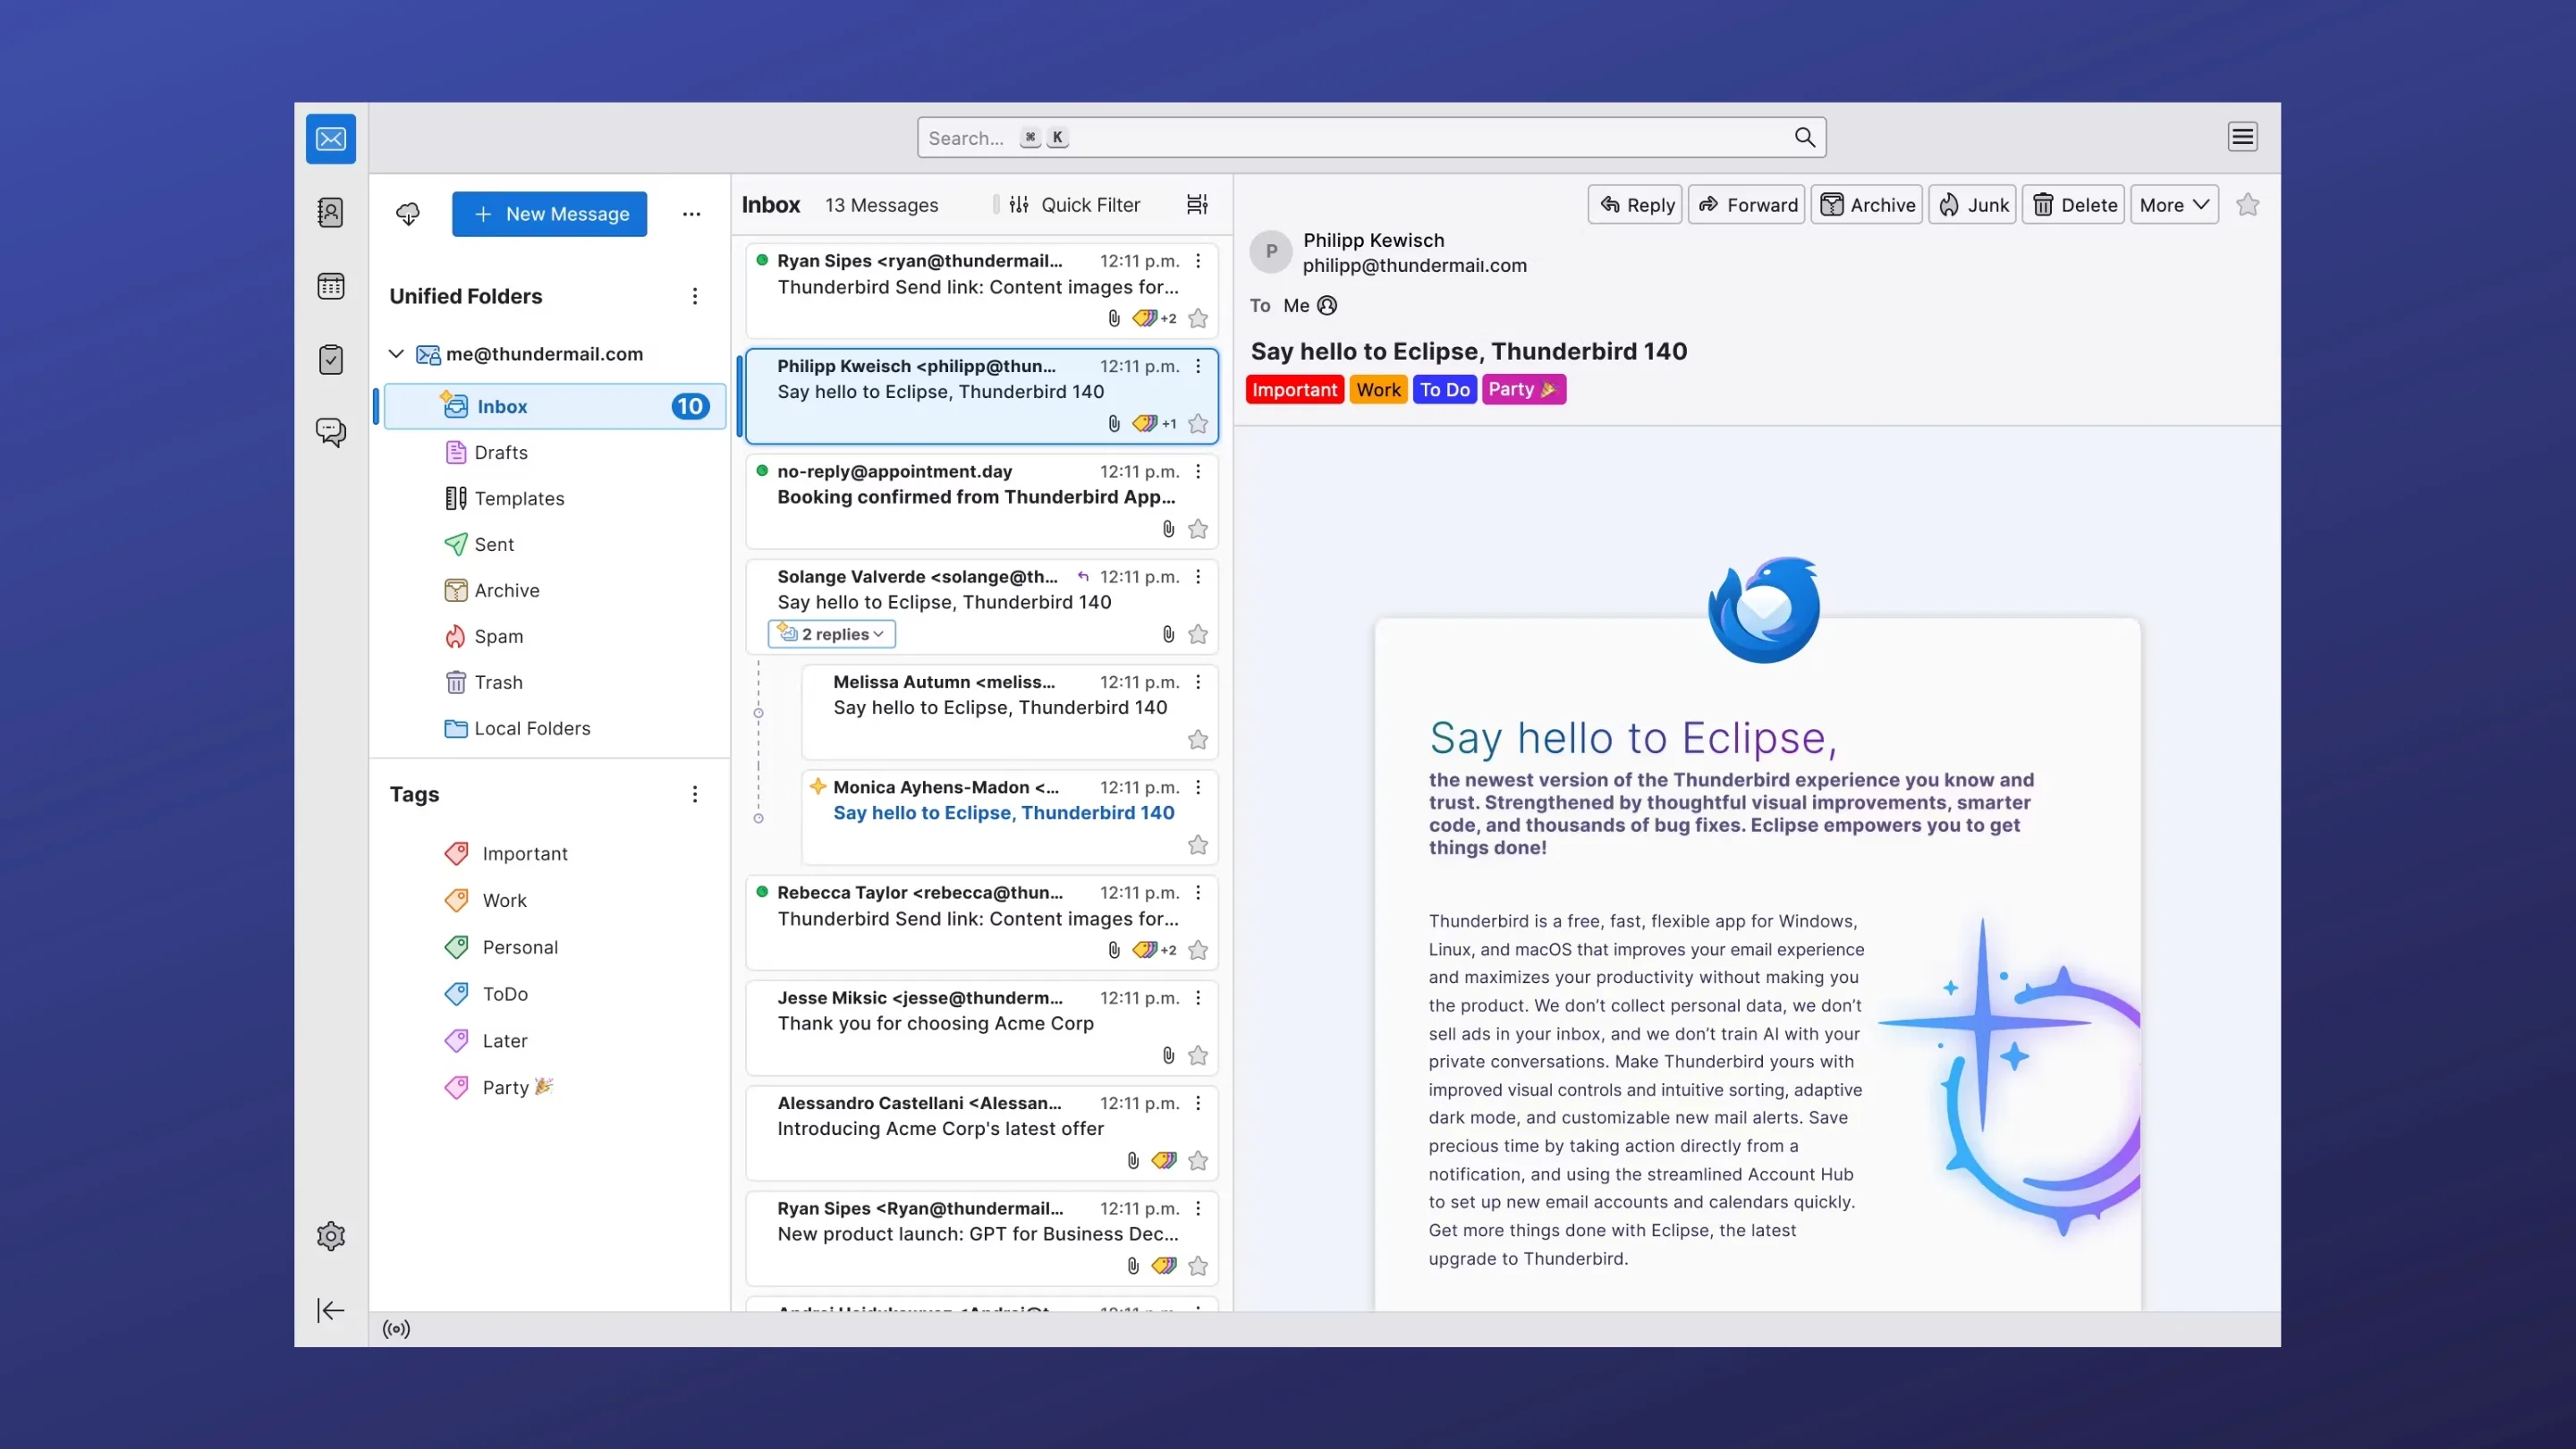Click the Get Messages cloud icon
The image size is (2576, 1449).
(x=408, y=214)
